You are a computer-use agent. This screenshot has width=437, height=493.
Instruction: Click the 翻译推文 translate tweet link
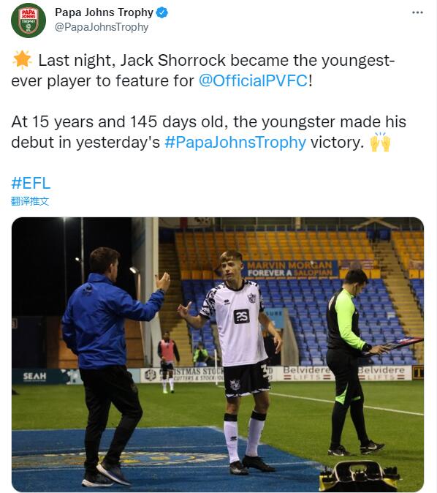30,201
